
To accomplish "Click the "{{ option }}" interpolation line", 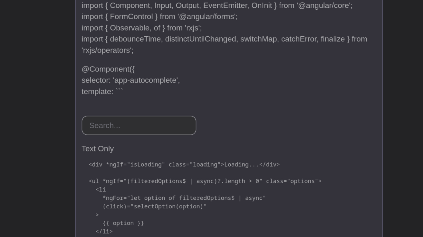I will pos(123,223).
